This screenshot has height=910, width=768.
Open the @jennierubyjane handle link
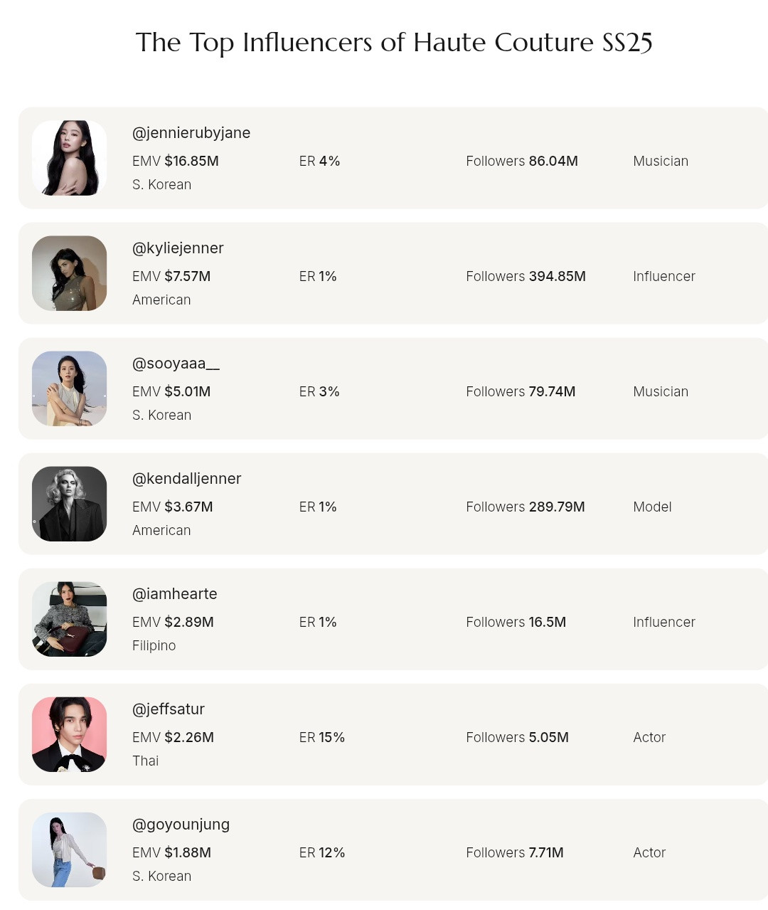[x=191, y=133]
